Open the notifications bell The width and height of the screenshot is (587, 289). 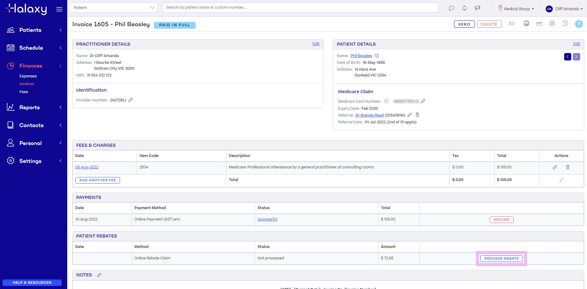pyautogui.click(x=464, y=8)
